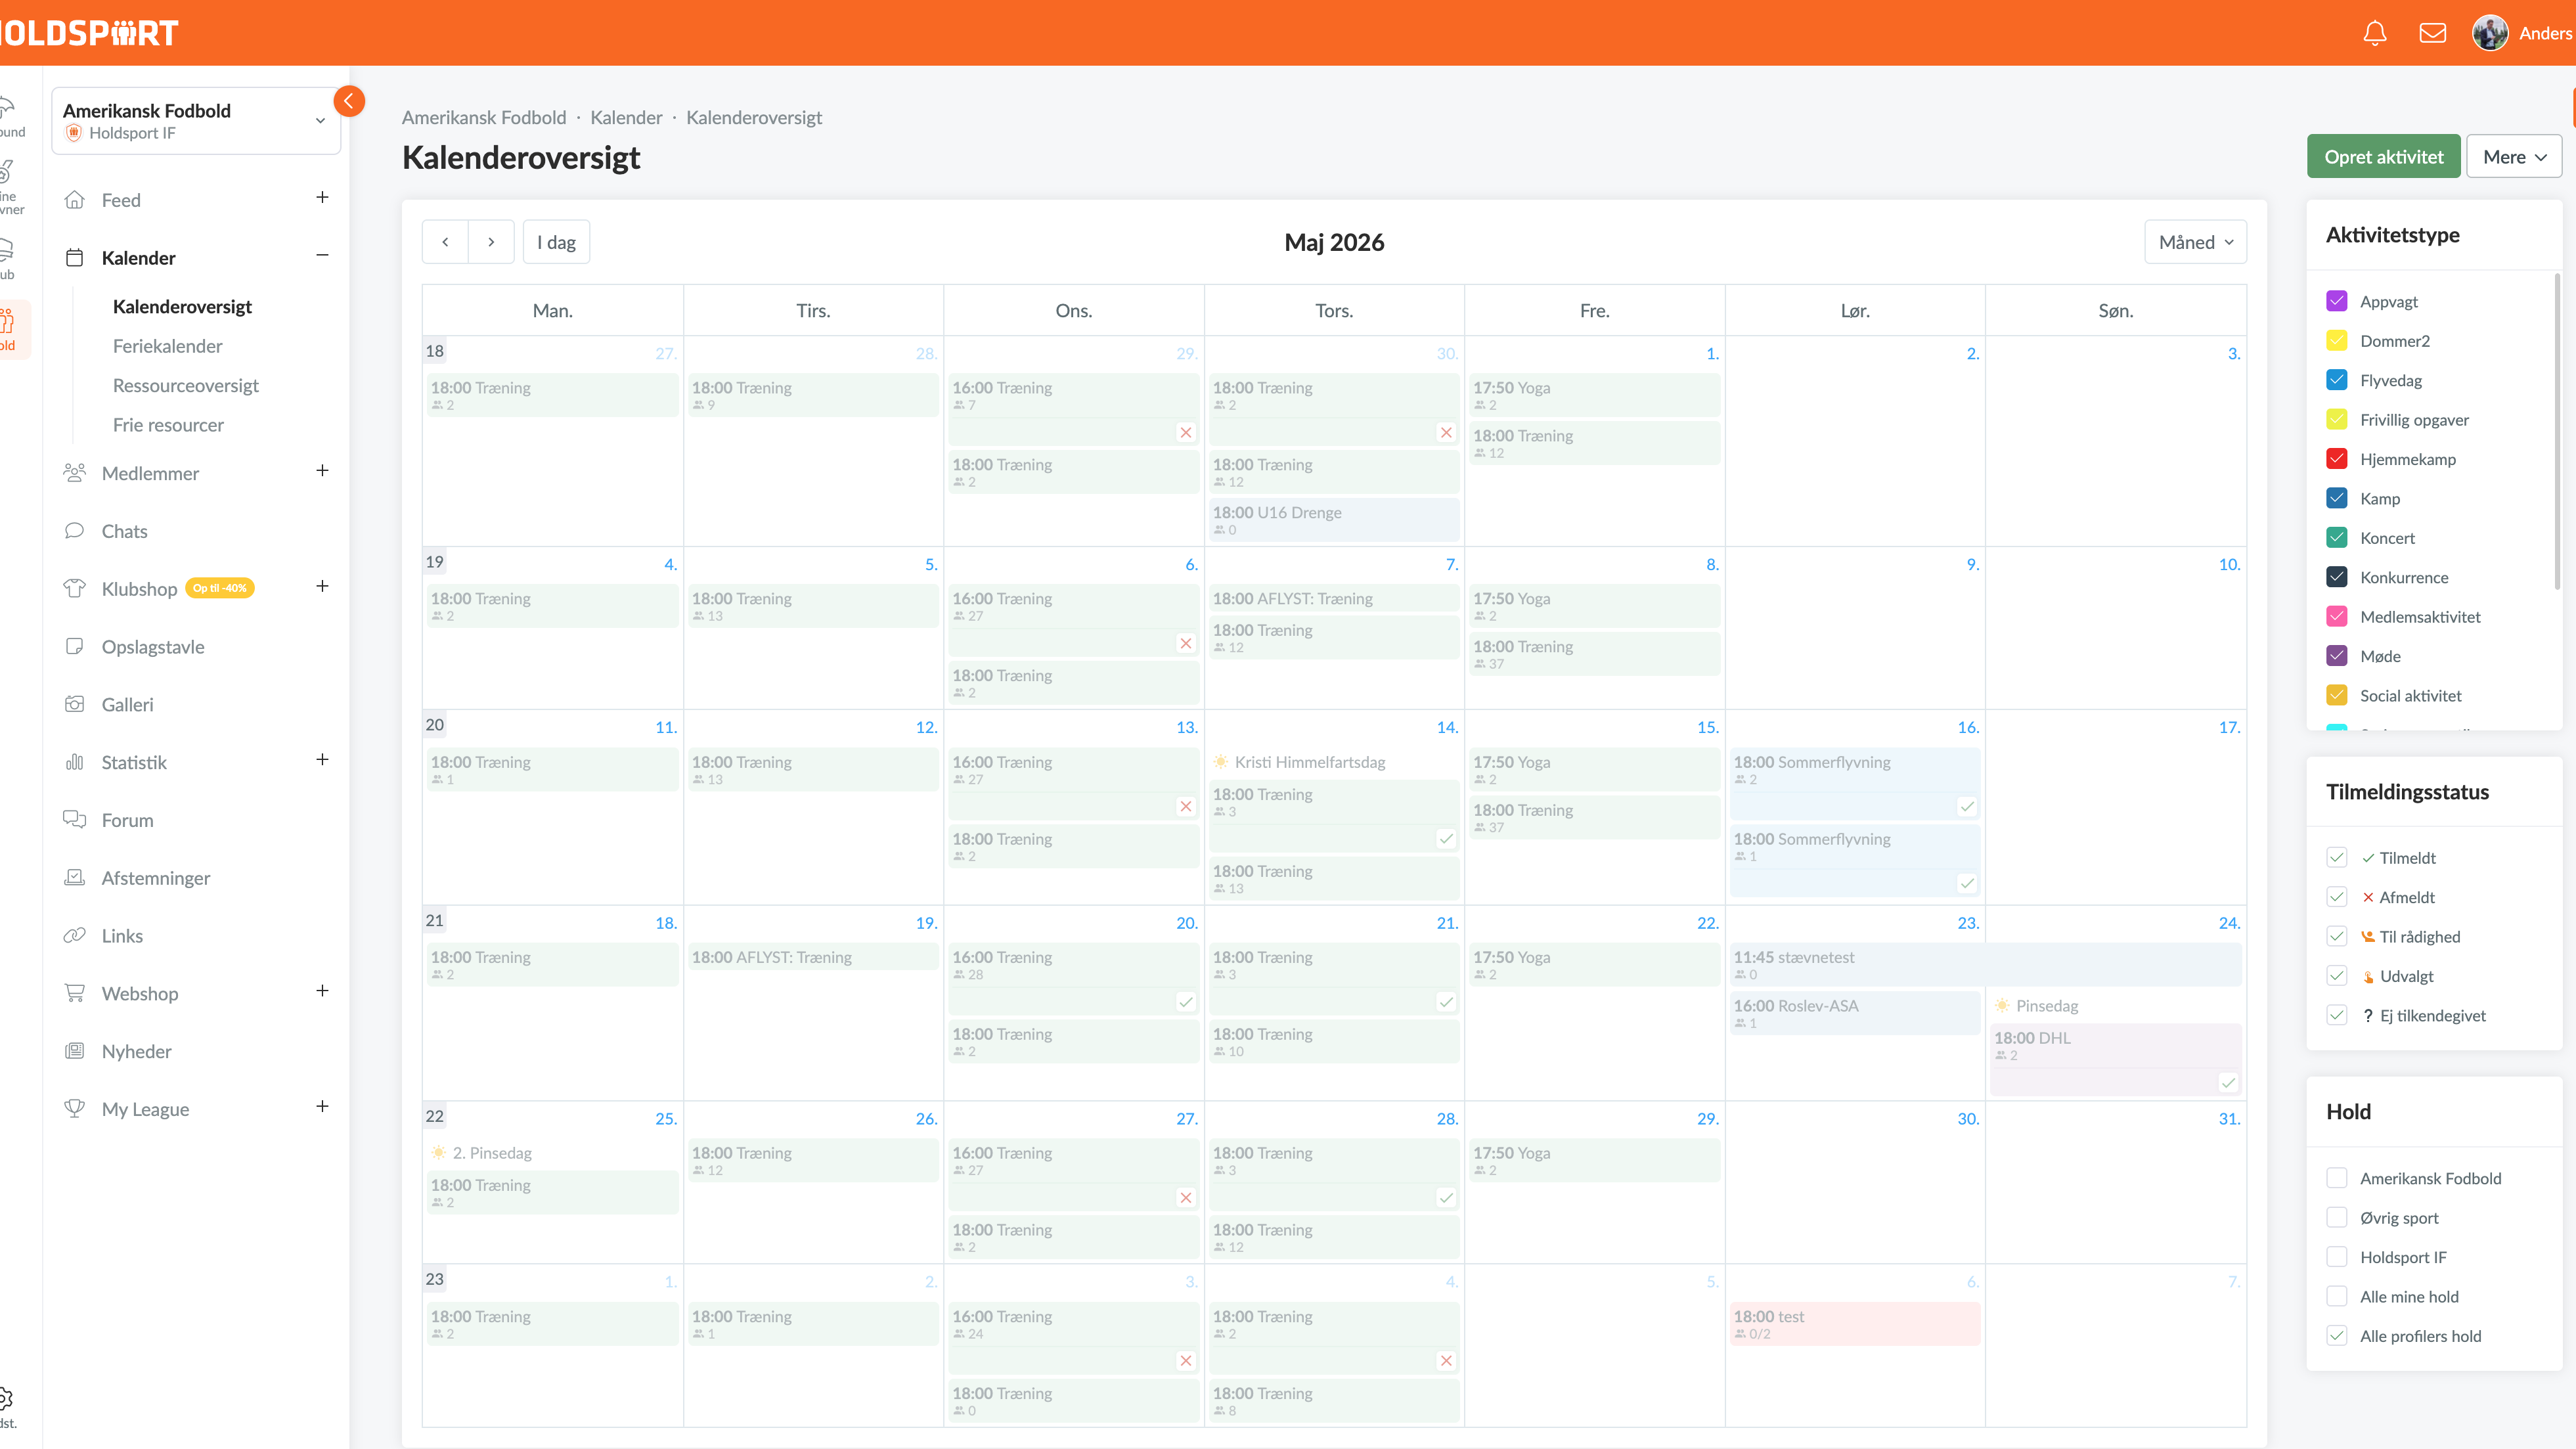Expand the Klubshop submenu plus
Screen dimensions: 2576x1449
tap(322, 586)
